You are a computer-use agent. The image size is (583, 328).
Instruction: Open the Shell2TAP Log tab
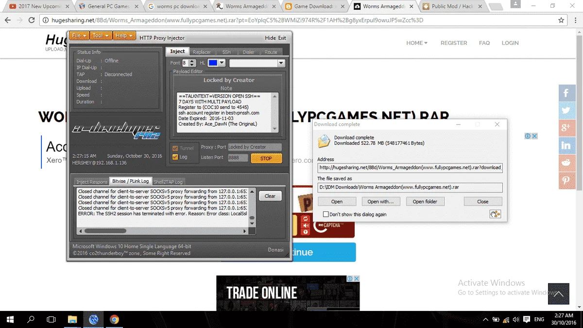pyautogui.click(x=168, y=182)
